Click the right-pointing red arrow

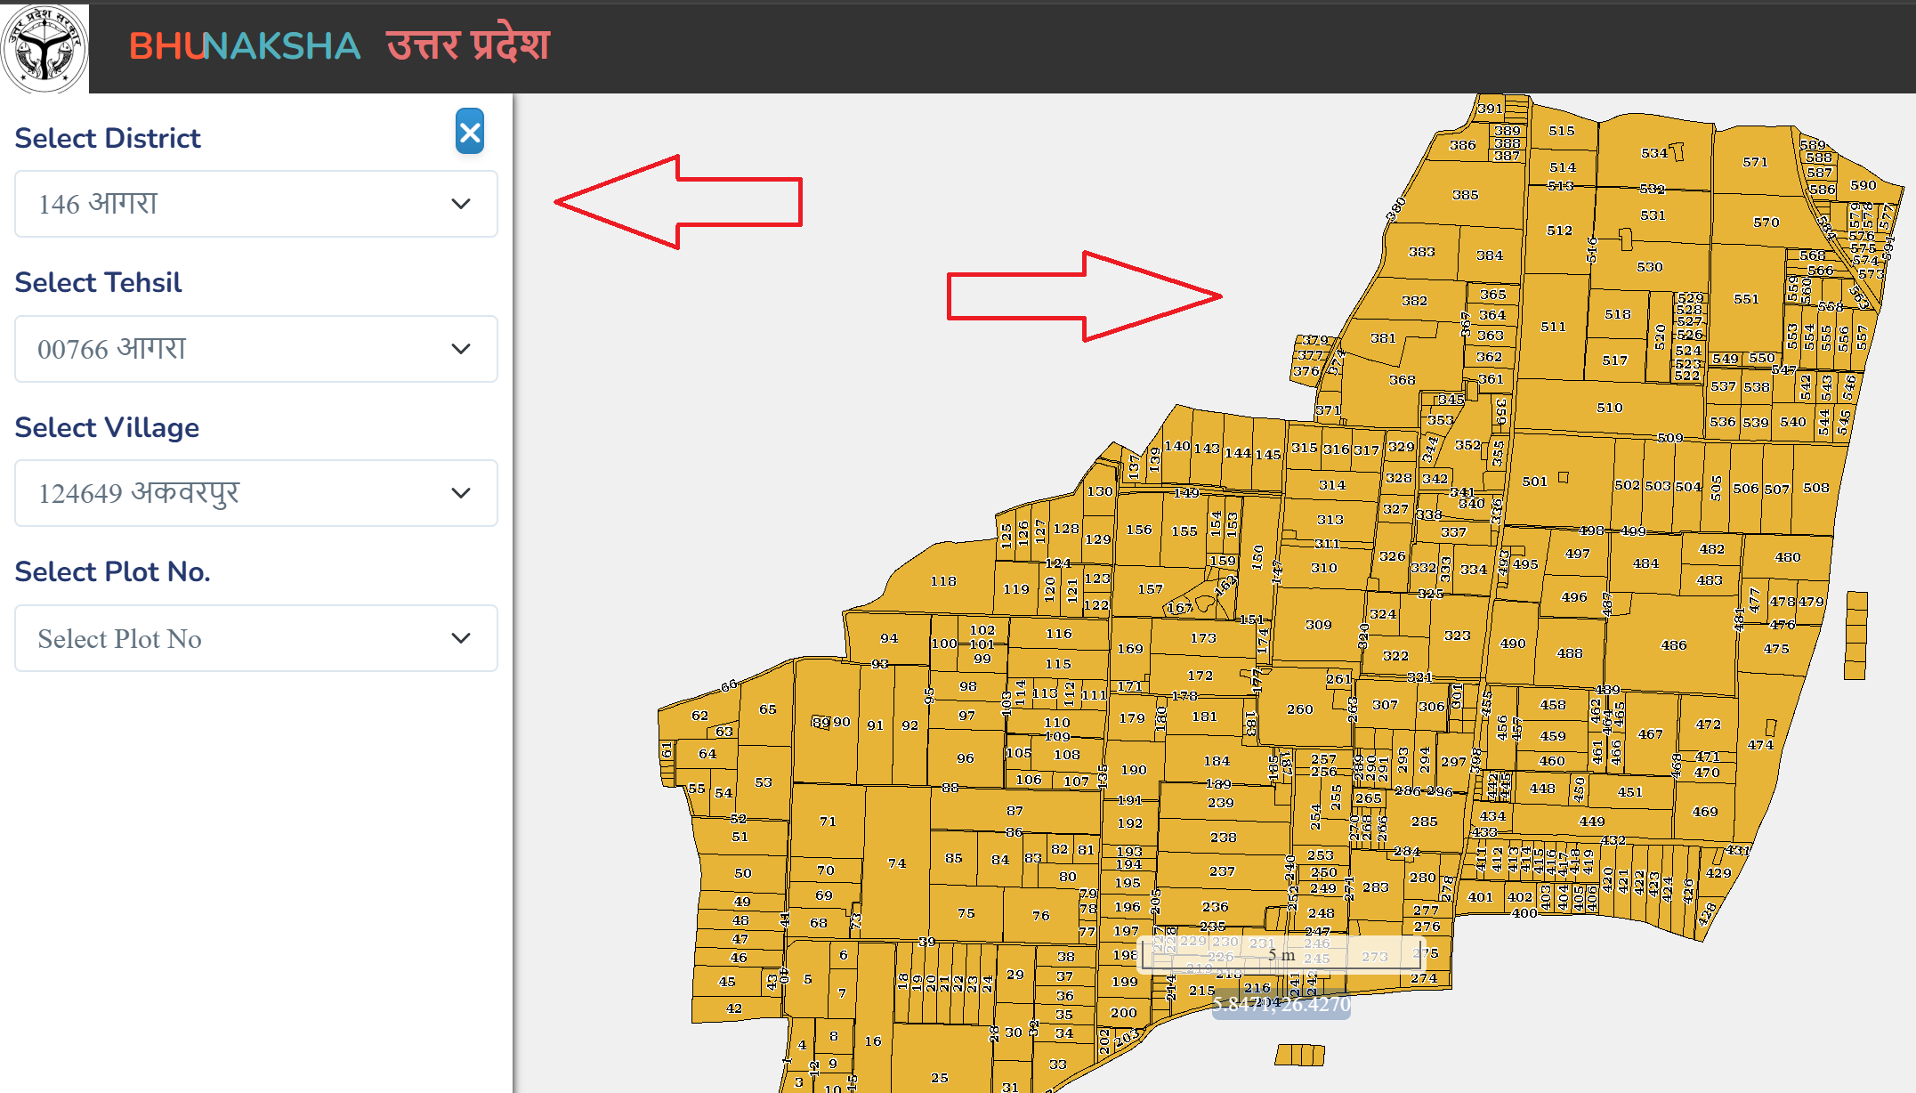(x=1084, y=296)
